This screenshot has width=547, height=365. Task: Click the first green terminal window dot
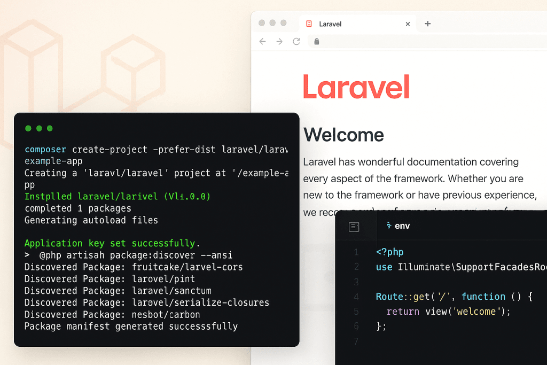coord(28,128)
